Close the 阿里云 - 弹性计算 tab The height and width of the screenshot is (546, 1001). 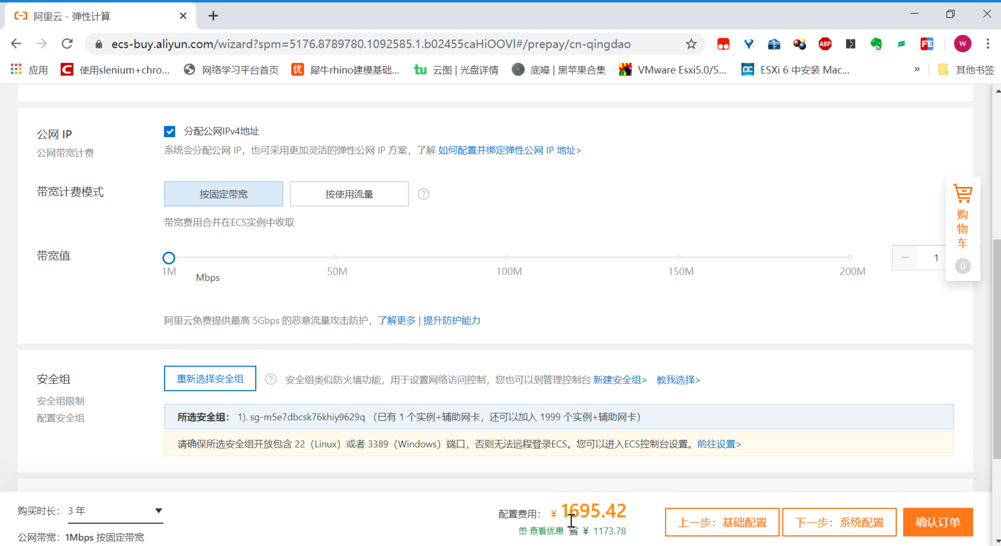(x=183, y=16)
